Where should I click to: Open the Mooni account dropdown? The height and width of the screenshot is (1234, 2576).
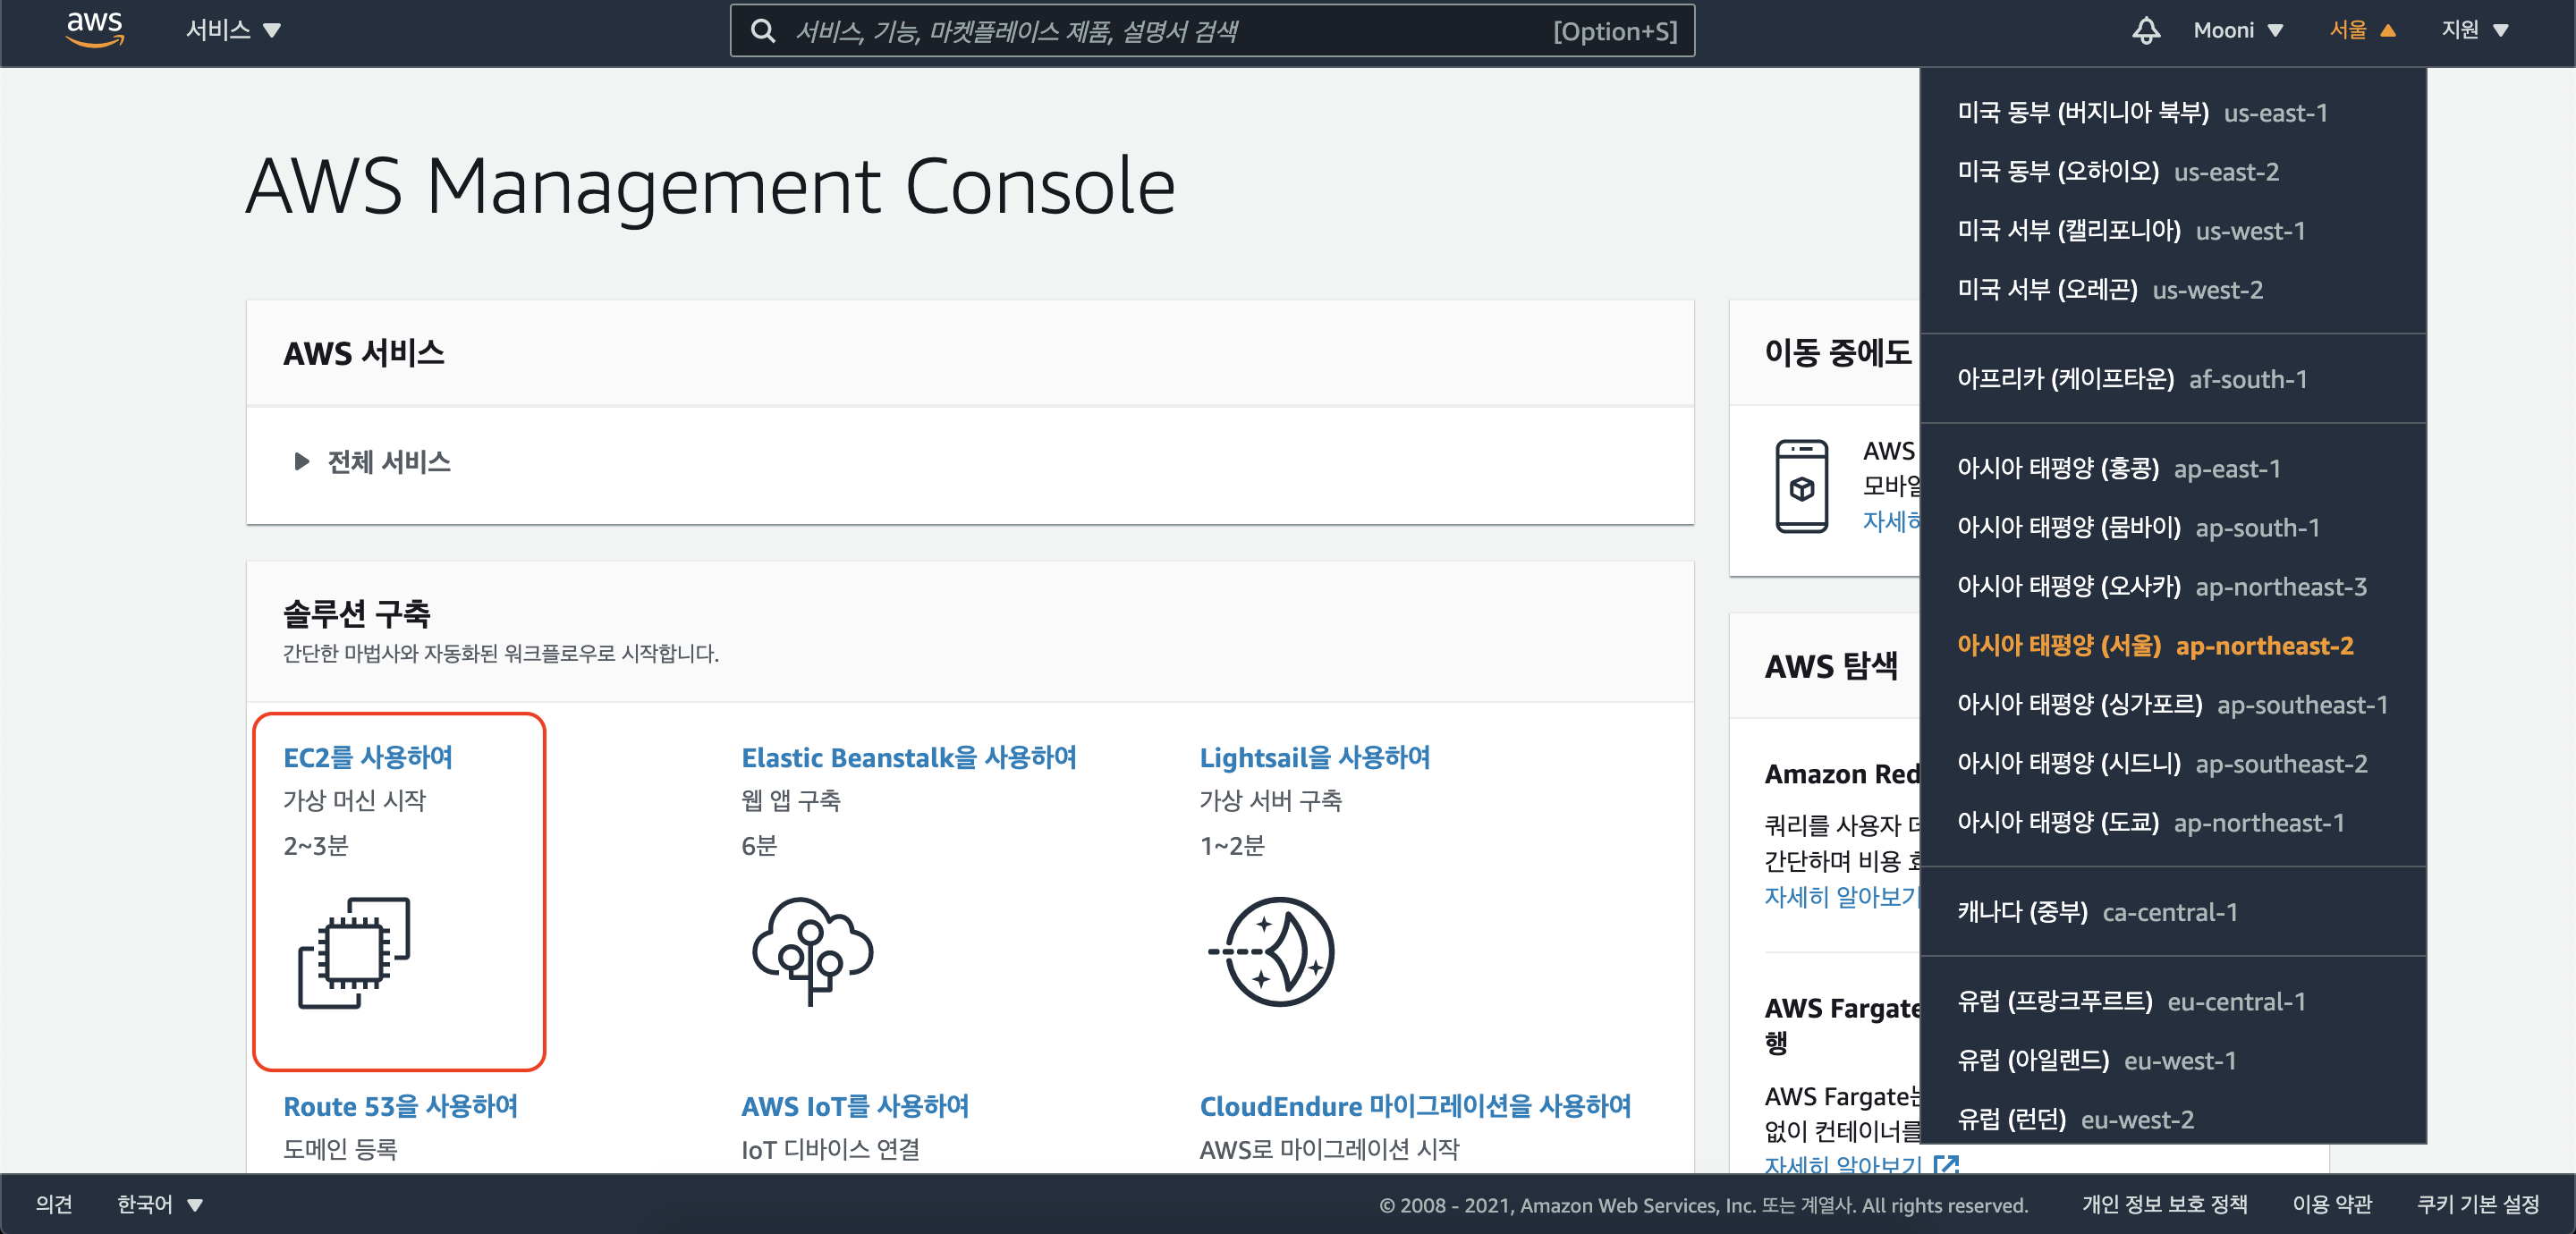2237,30
